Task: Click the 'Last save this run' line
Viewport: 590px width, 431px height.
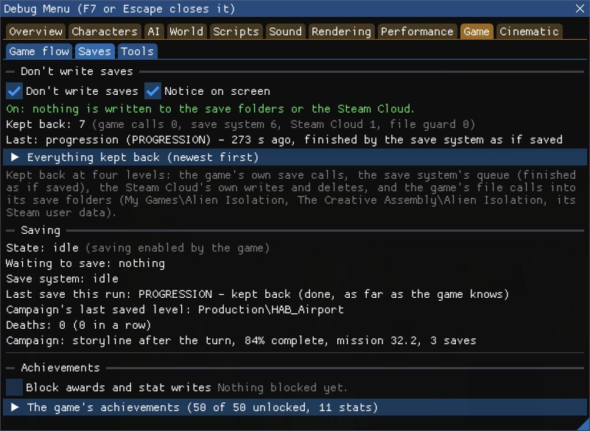Action: [257, 294]
